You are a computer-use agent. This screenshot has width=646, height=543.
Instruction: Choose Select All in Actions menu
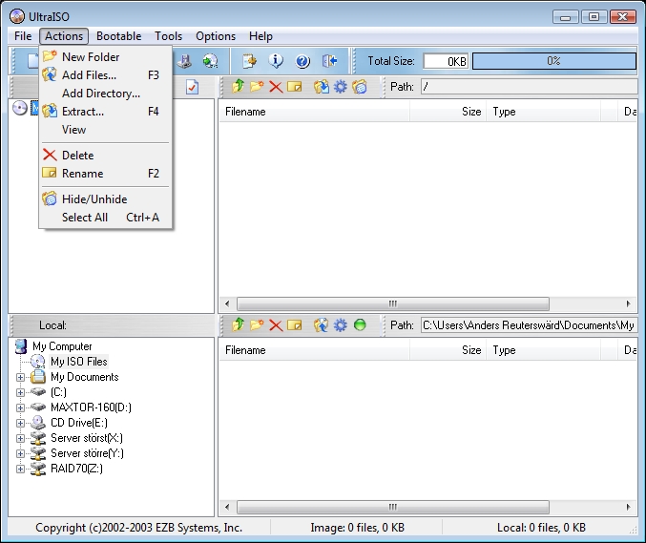tap(106, 218)
